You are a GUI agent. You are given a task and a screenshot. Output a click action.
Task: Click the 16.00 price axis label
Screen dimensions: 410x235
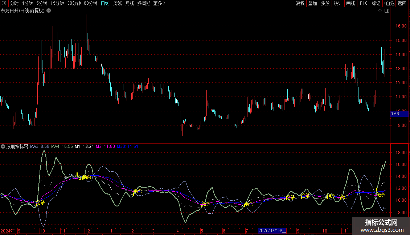pos(401,26)
